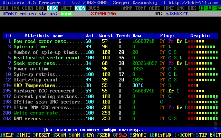This screenshot has height=138, width=221.
Task: Click STOP in the bottom bar
Action: tap(201, 135)
